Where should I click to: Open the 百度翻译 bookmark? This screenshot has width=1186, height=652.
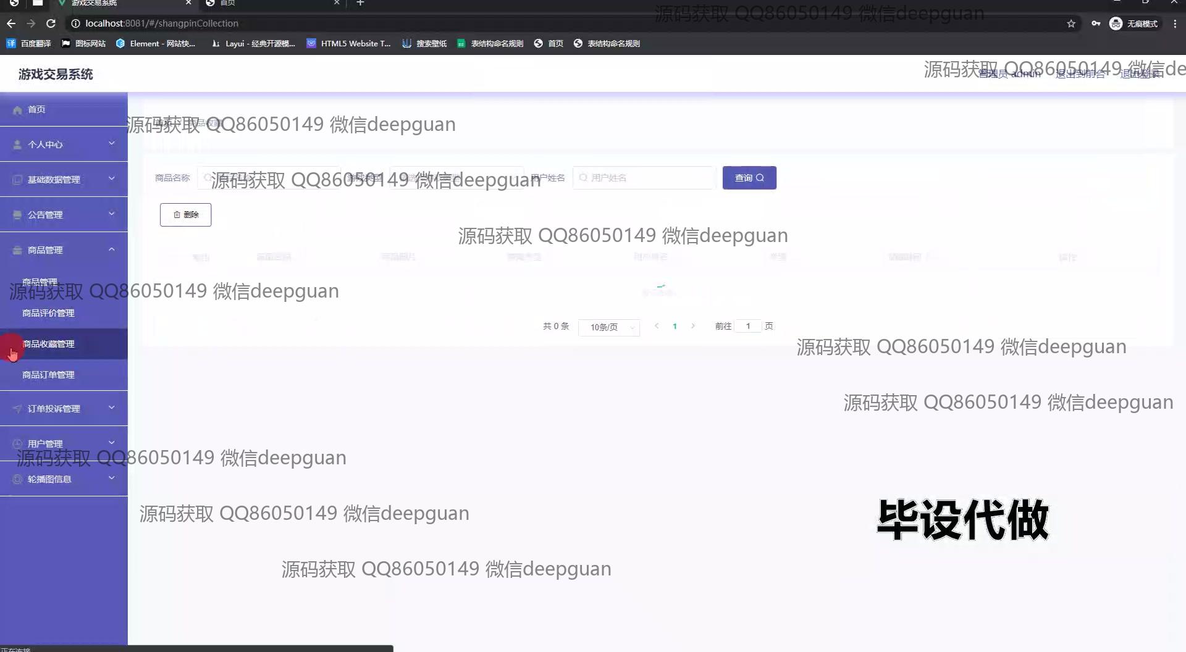(x=29, y=43)
